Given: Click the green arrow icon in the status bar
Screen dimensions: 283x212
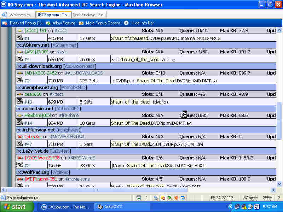Looking at the screenshot, I should click(169, 198).
